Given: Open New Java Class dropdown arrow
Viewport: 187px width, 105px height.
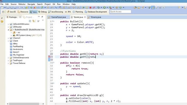Looking at the screenshot, I should 123,8.
